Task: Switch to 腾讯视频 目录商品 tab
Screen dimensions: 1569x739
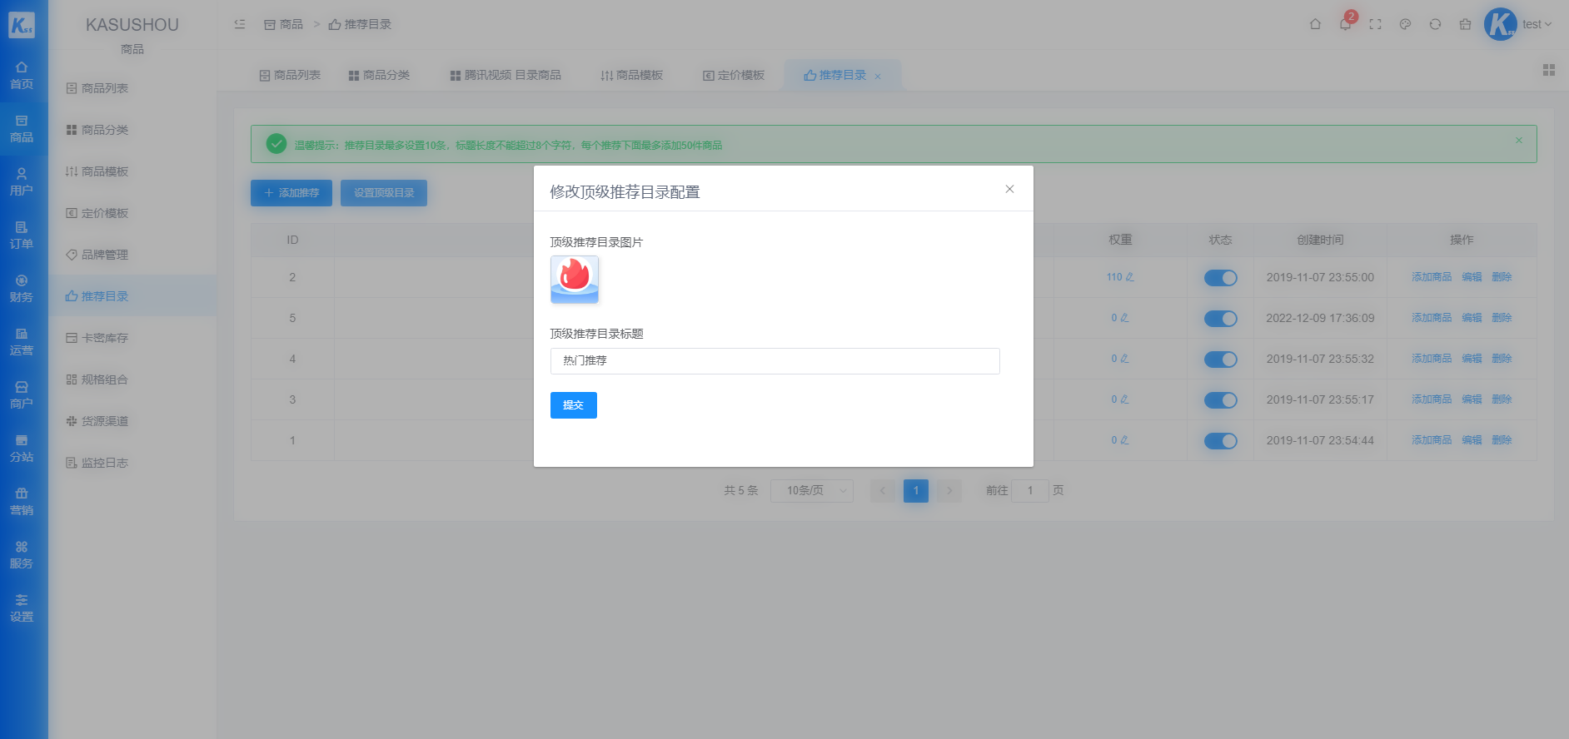Action: [x=506, y=75]
